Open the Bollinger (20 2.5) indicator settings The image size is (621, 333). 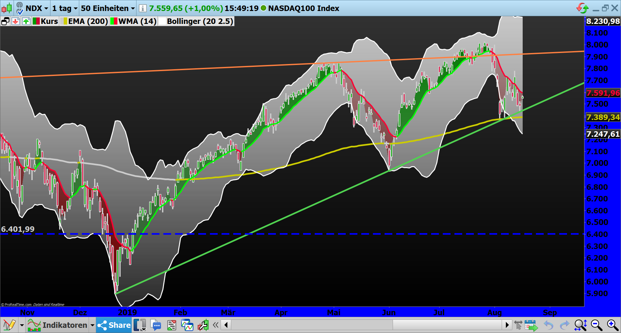click(200, 21)
